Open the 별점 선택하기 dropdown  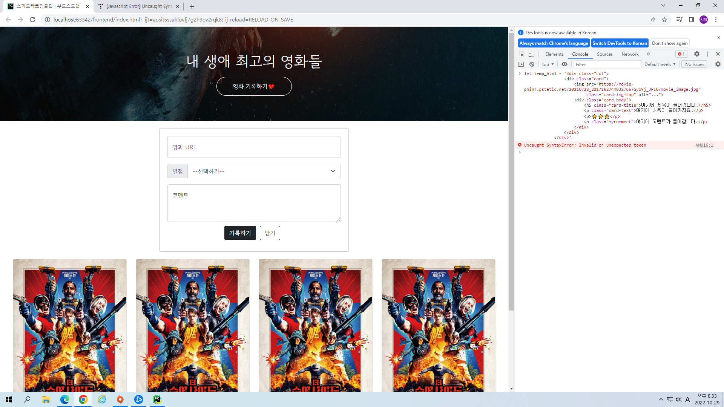(x=264, y=171)
